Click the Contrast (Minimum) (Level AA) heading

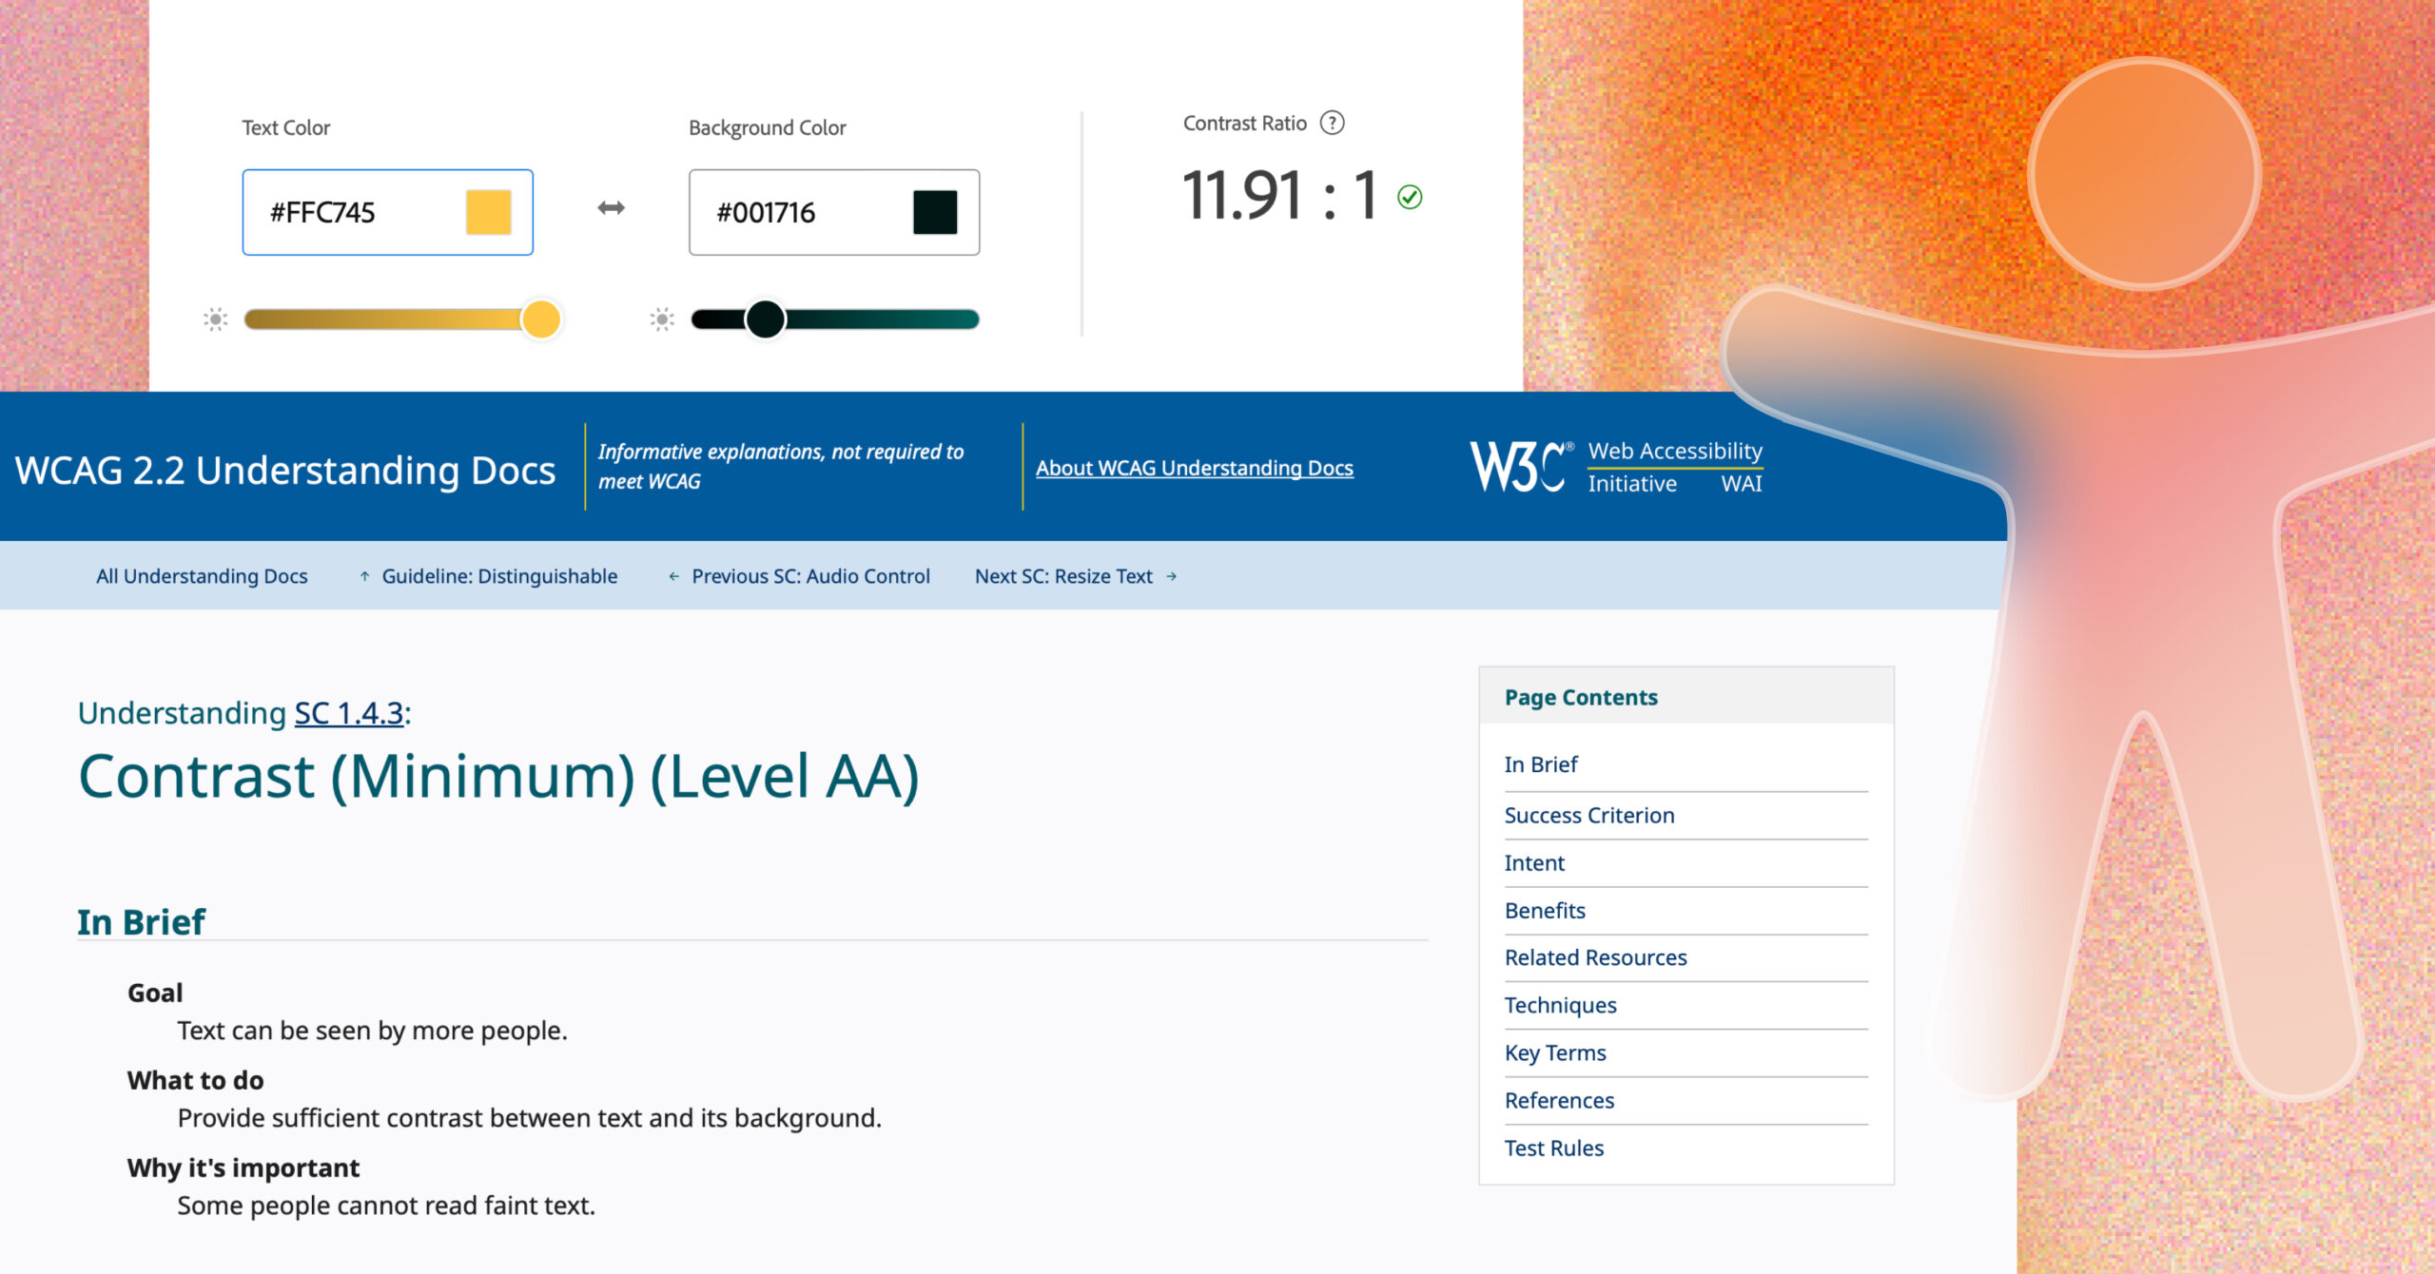[x=498, y=777]
